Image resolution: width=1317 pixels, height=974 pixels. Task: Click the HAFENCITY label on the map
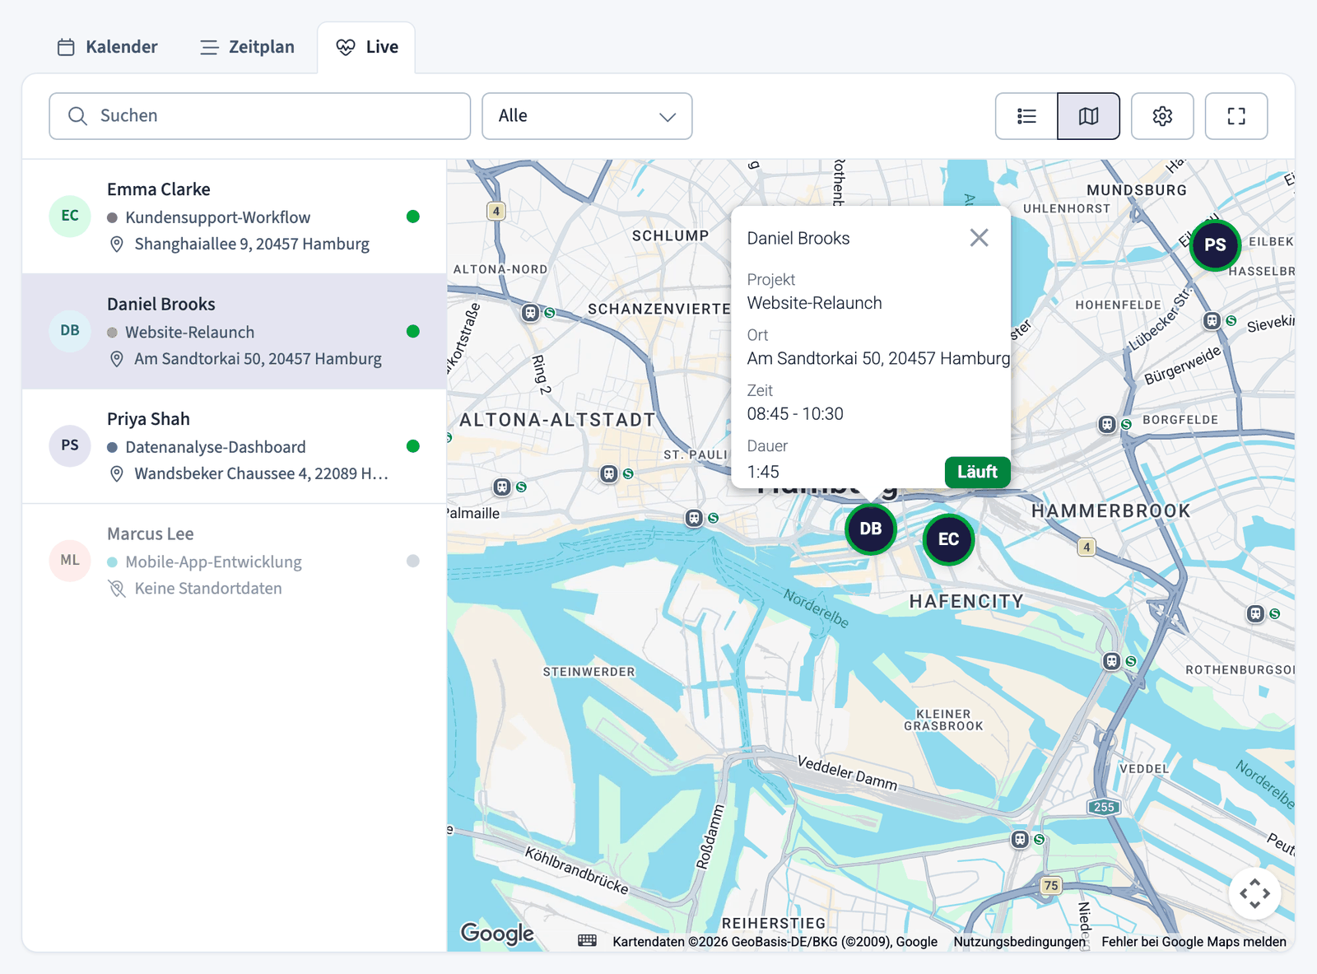(966, 602)
